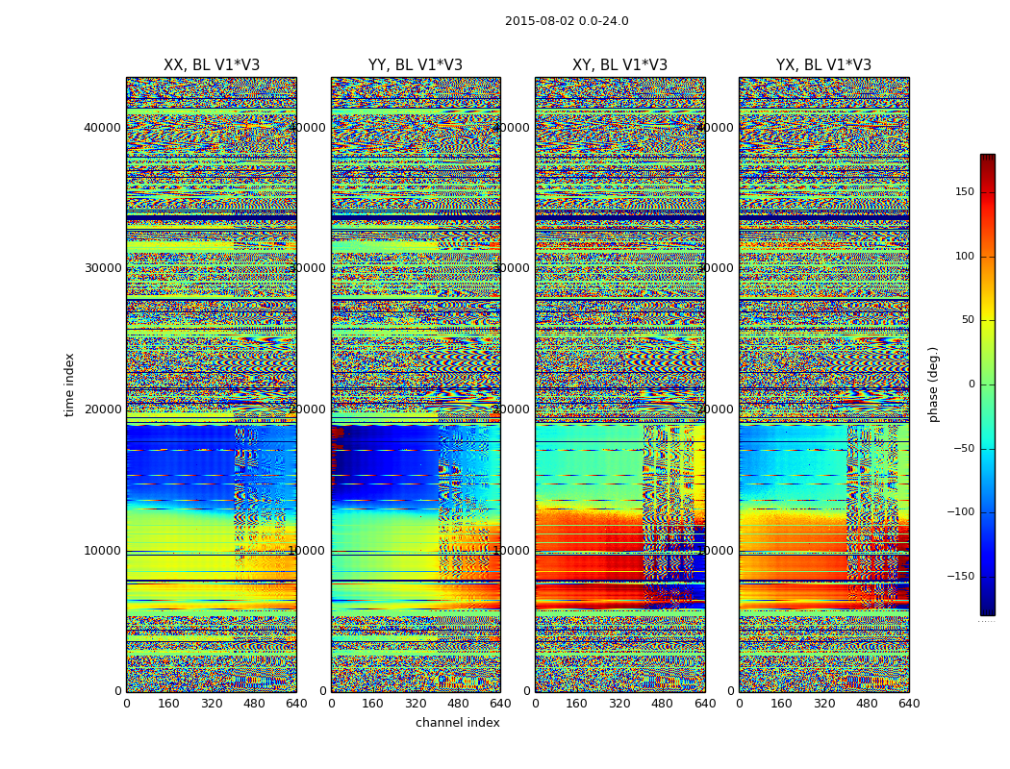
Task: Click the figure title "2015-08-02 0.0-24.0"
Action: [567, 21]
